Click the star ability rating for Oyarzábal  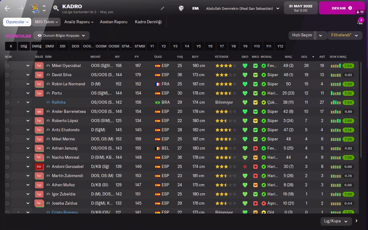pos(226,66)
